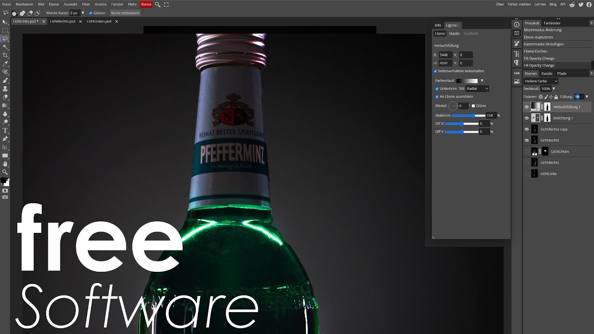Select the Clone Stamp tool
This screenshot has width=594, height=334.
tap(5, 89)
